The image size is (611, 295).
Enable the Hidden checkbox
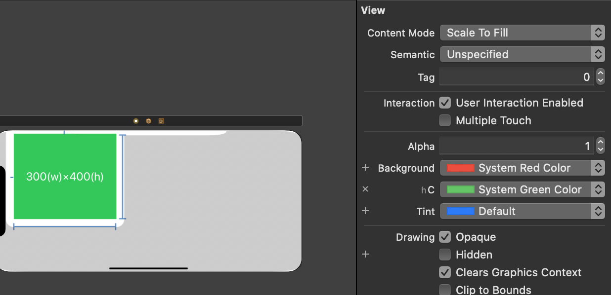point(445,255)
